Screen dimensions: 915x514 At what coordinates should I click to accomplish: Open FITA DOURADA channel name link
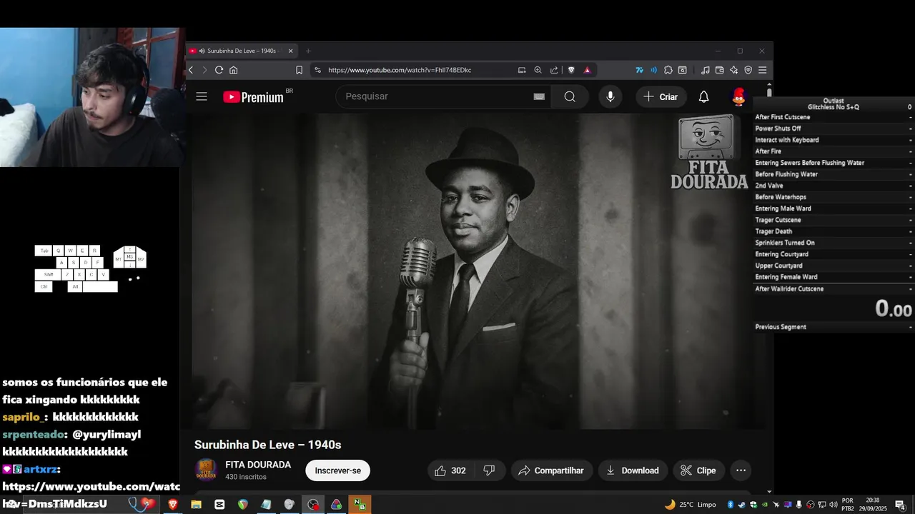click(258, 465)
